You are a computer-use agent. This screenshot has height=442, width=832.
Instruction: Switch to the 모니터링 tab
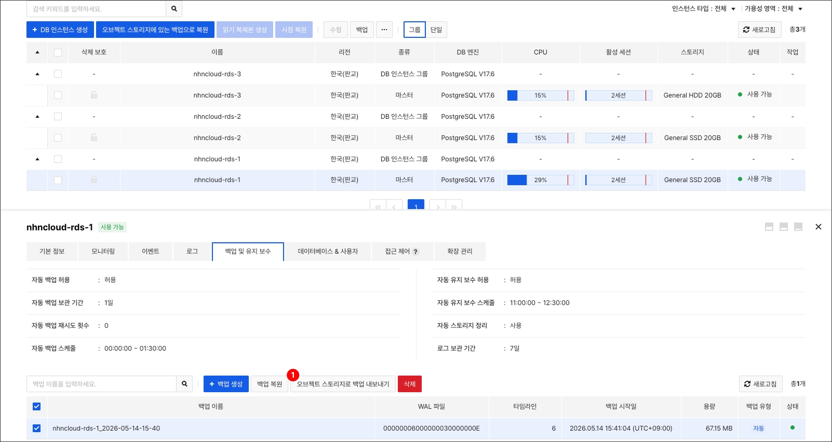coord(103,251)
